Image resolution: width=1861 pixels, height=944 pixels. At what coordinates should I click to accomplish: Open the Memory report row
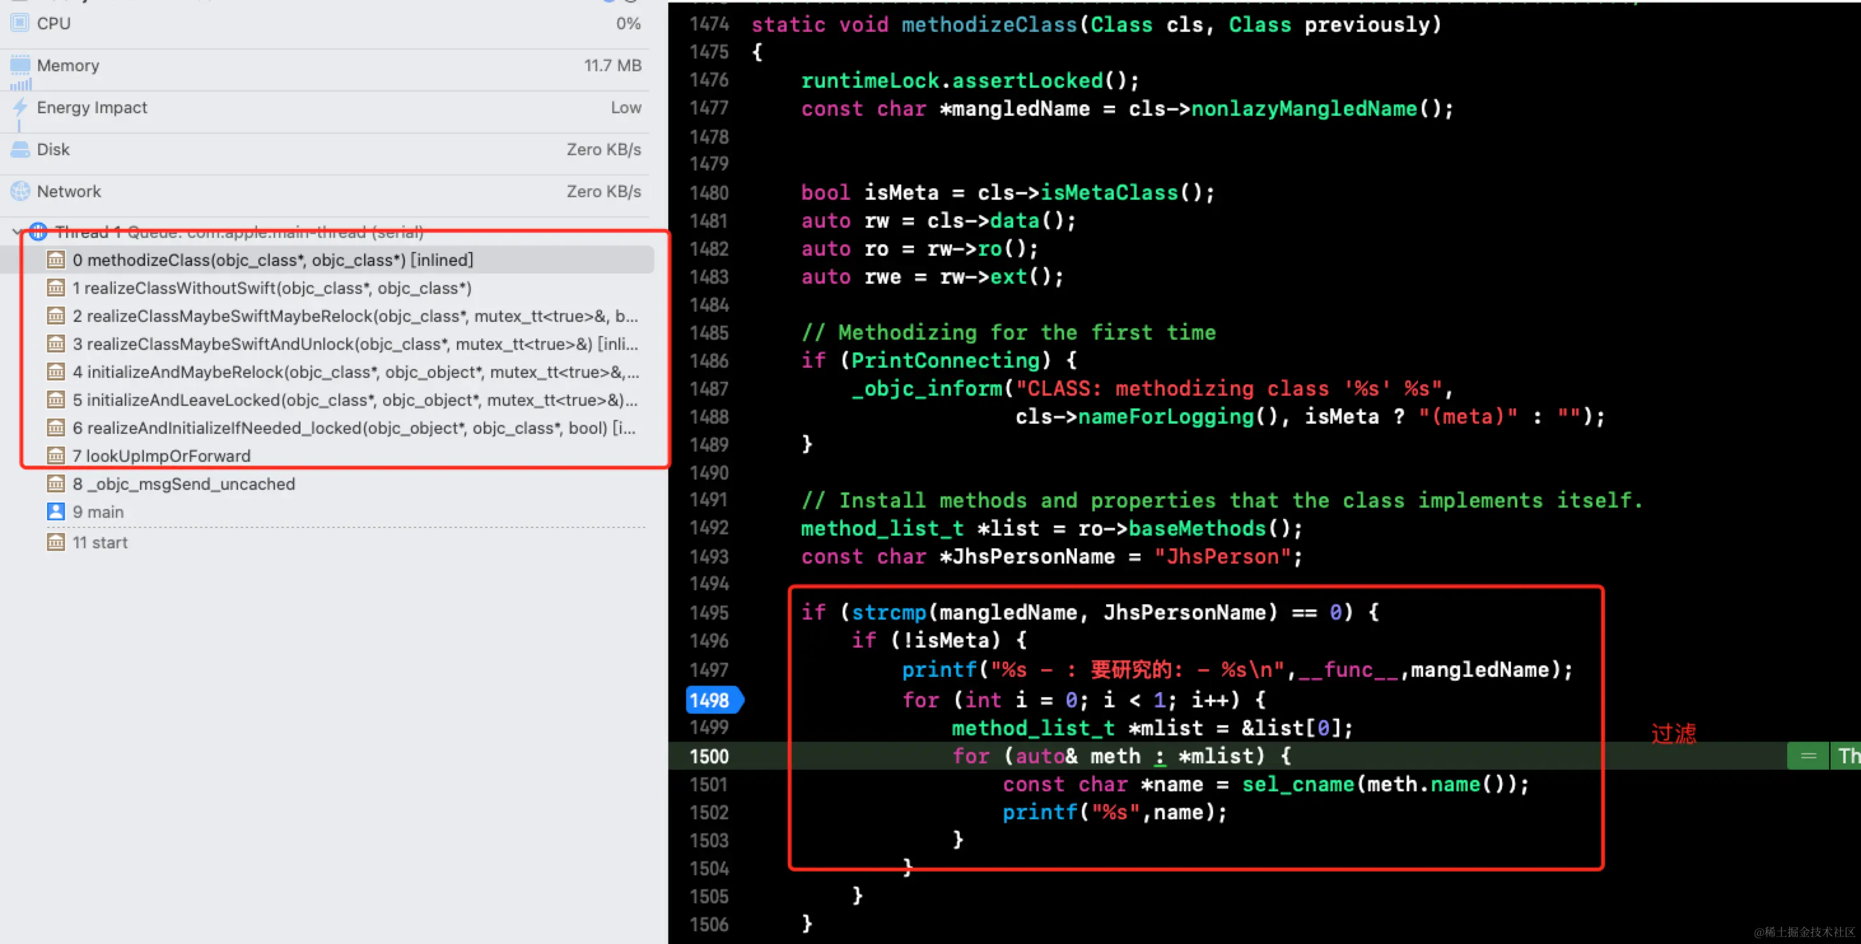click(x=325, y=66)
